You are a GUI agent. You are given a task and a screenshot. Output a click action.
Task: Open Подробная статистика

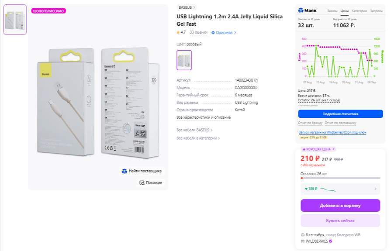[x=340, y=114]
